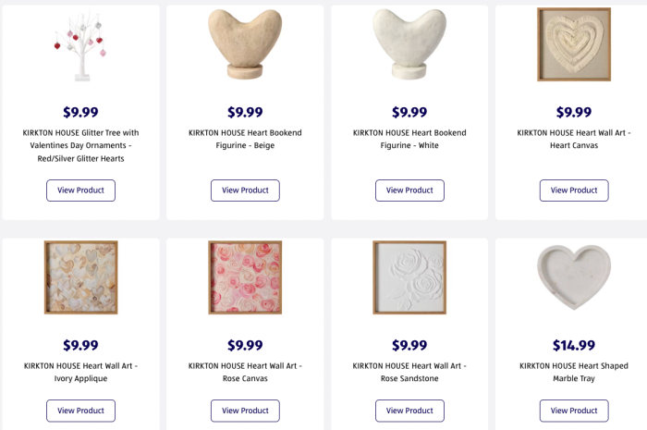
Task: Click View Product for Heart Canvas wall art
Action: pyautogui.click(x=574, y=190)
